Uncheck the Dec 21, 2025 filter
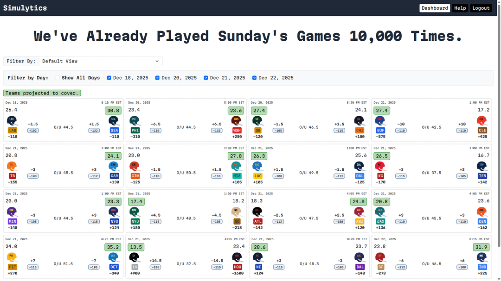Image resolution: width=501 pixels, height=281 pixels. 206,78
